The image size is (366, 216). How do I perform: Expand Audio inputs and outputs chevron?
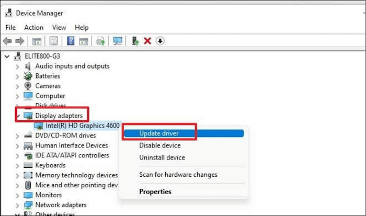click(17, 67)
